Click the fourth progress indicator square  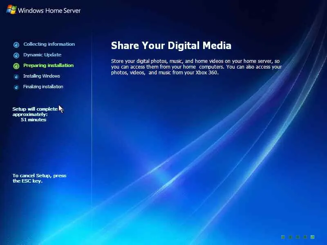[305, 237]
